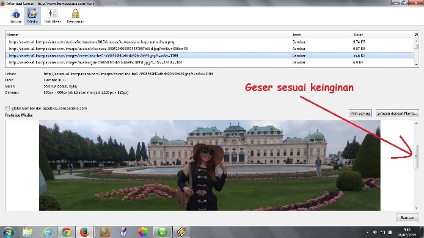
Task: Minimize the Informasi Laman window
Action: [396, 3]
